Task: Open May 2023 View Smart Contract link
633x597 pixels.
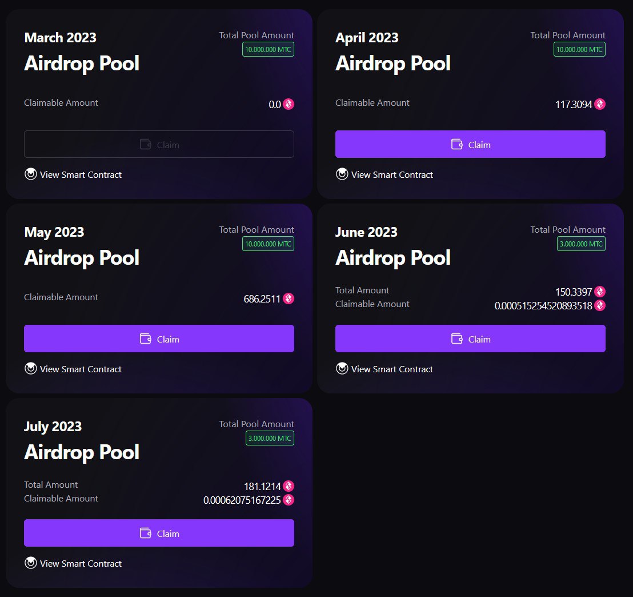Action: 73,369
